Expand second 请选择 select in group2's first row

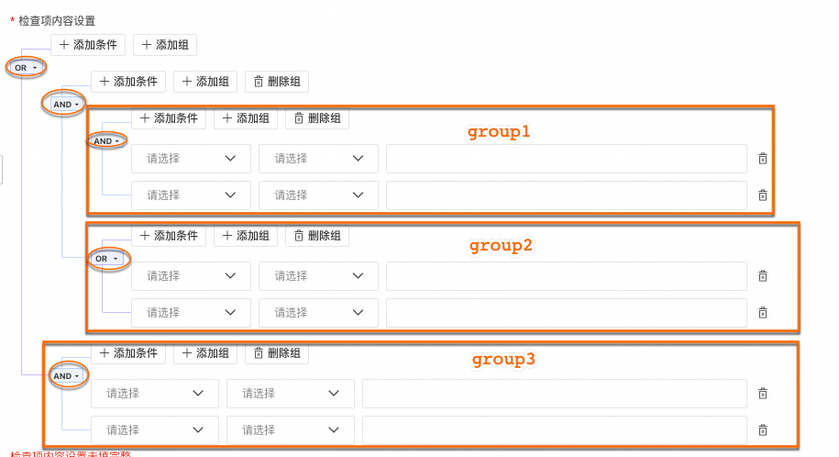click(318, 276)
